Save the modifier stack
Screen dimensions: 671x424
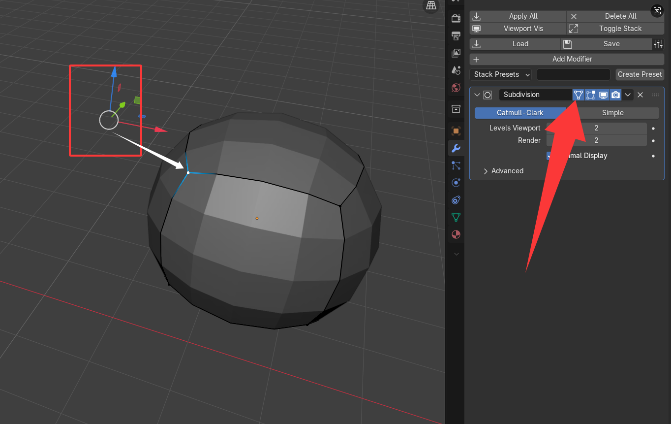click(x=606, y=44)
